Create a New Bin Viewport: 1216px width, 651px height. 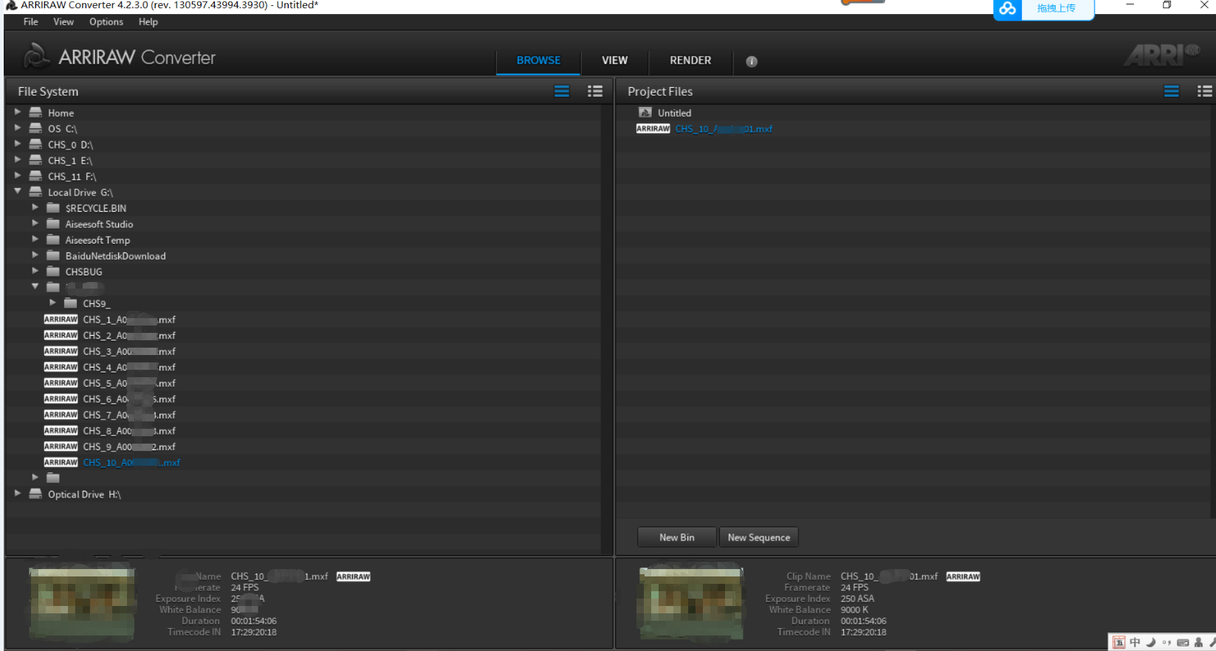(x=677, y=537)
